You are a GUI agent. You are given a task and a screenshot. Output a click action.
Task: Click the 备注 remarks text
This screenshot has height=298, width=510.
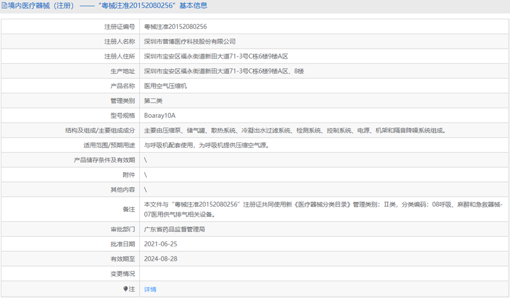point(323,209)
